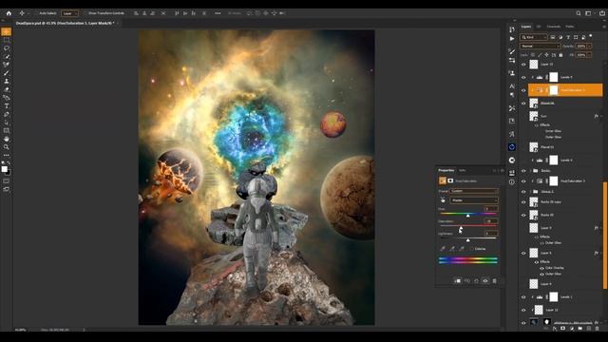Click Add layer style fx icon at Layers bottom
The width and height of the screenshot is (608, 342).
[555, 329]
